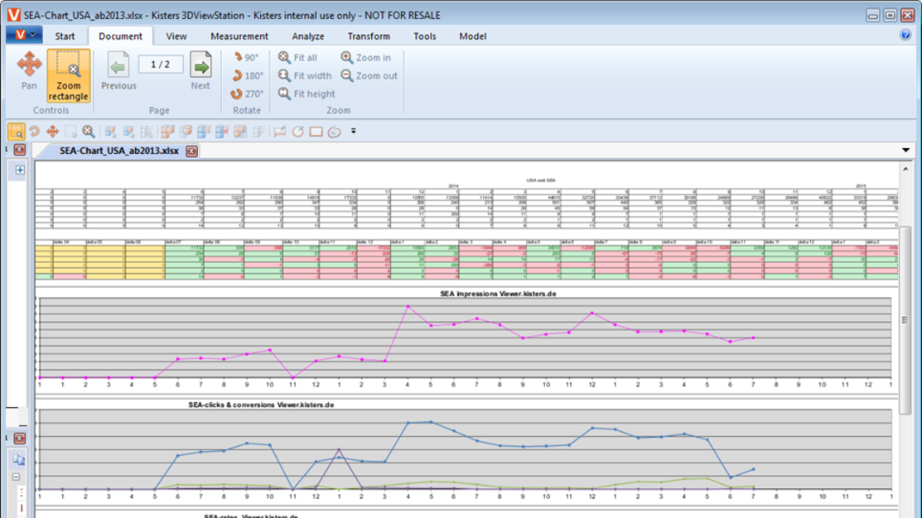Click the vertical scrollbar thumb
This screenshot has width=922, height=518.
click(905, 320)
